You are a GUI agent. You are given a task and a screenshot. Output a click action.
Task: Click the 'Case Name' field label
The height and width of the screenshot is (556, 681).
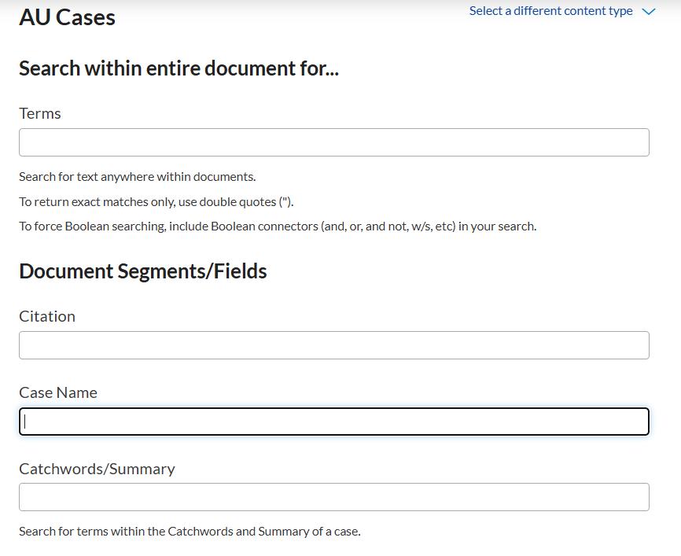click(x=58, y=392)
